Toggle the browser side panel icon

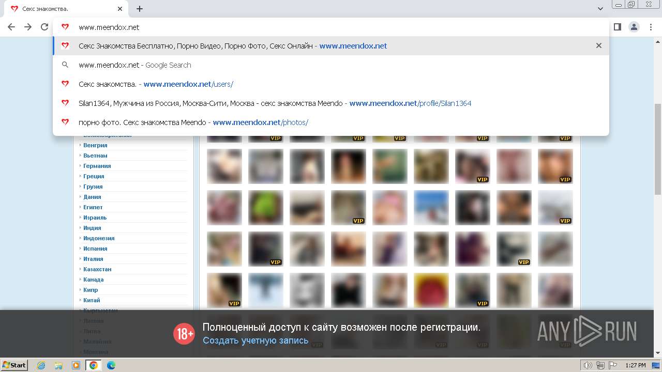pos(617,27)
